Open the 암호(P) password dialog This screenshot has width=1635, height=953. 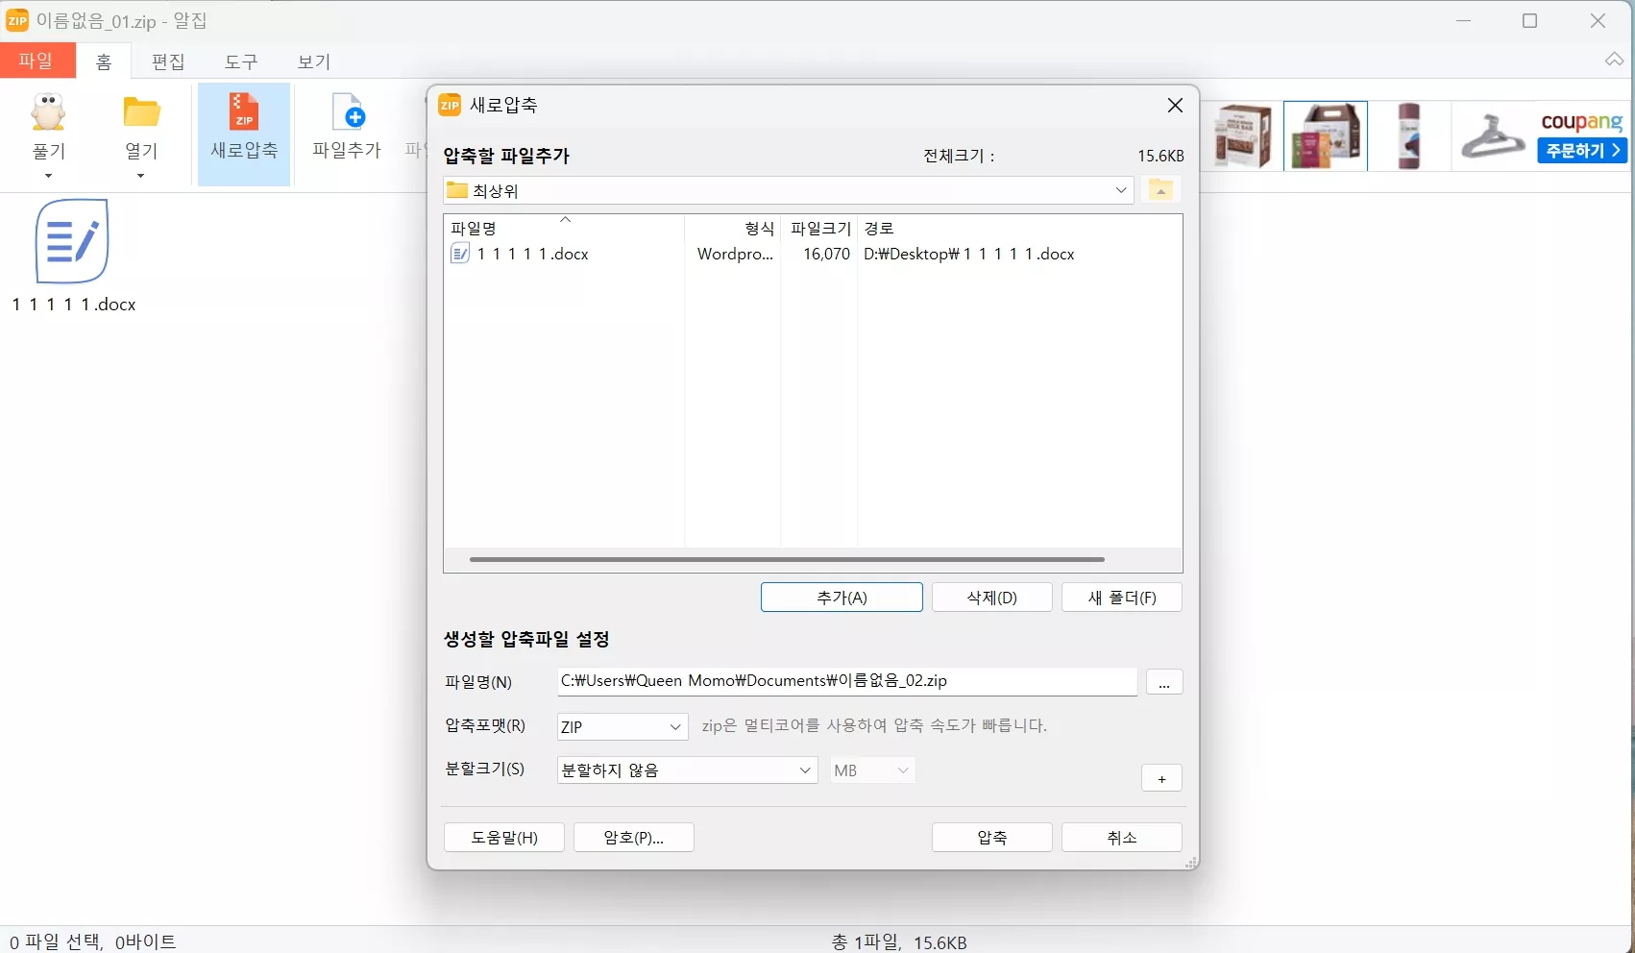(x=633, y=837)
